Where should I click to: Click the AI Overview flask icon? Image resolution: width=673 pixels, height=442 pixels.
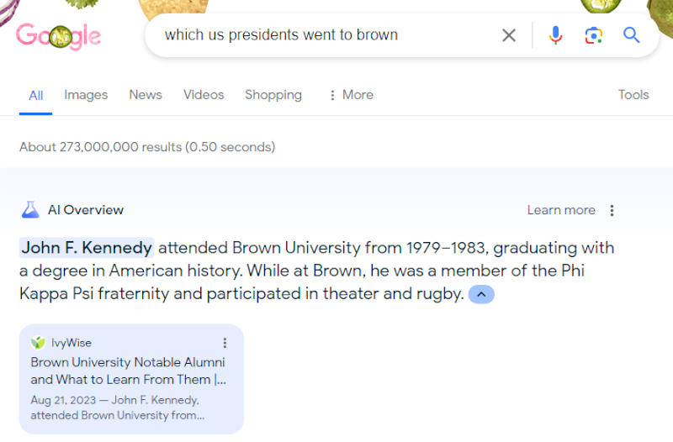(x=30, y=210)
